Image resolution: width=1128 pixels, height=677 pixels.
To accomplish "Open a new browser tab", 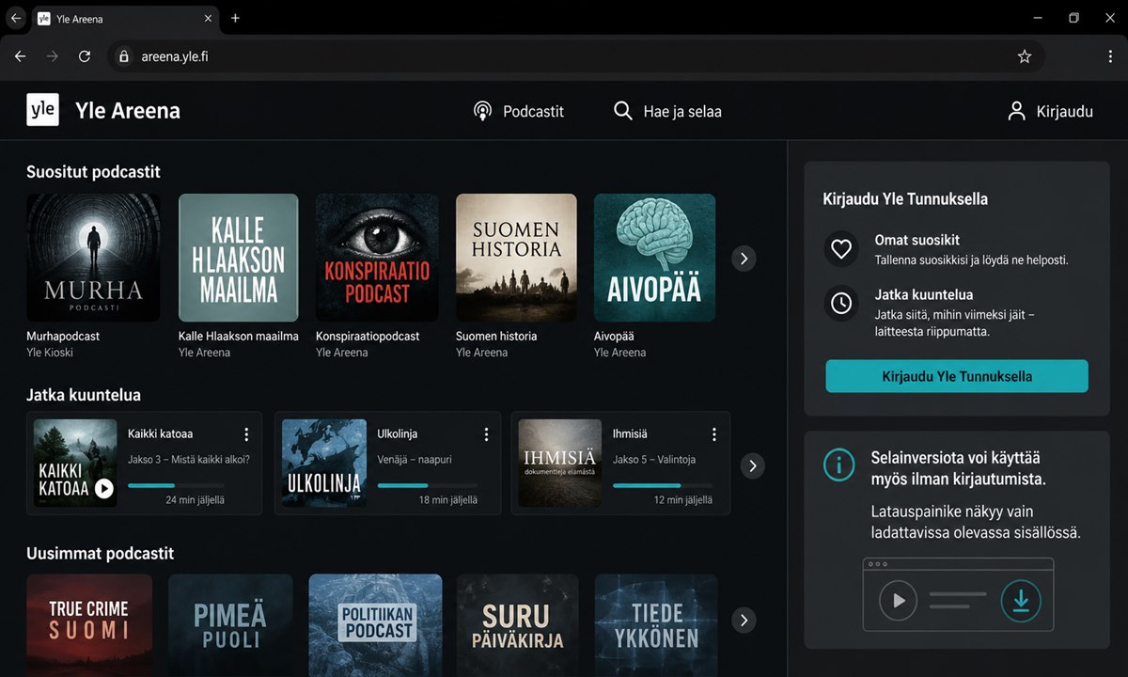I will (x=235, y=18).
